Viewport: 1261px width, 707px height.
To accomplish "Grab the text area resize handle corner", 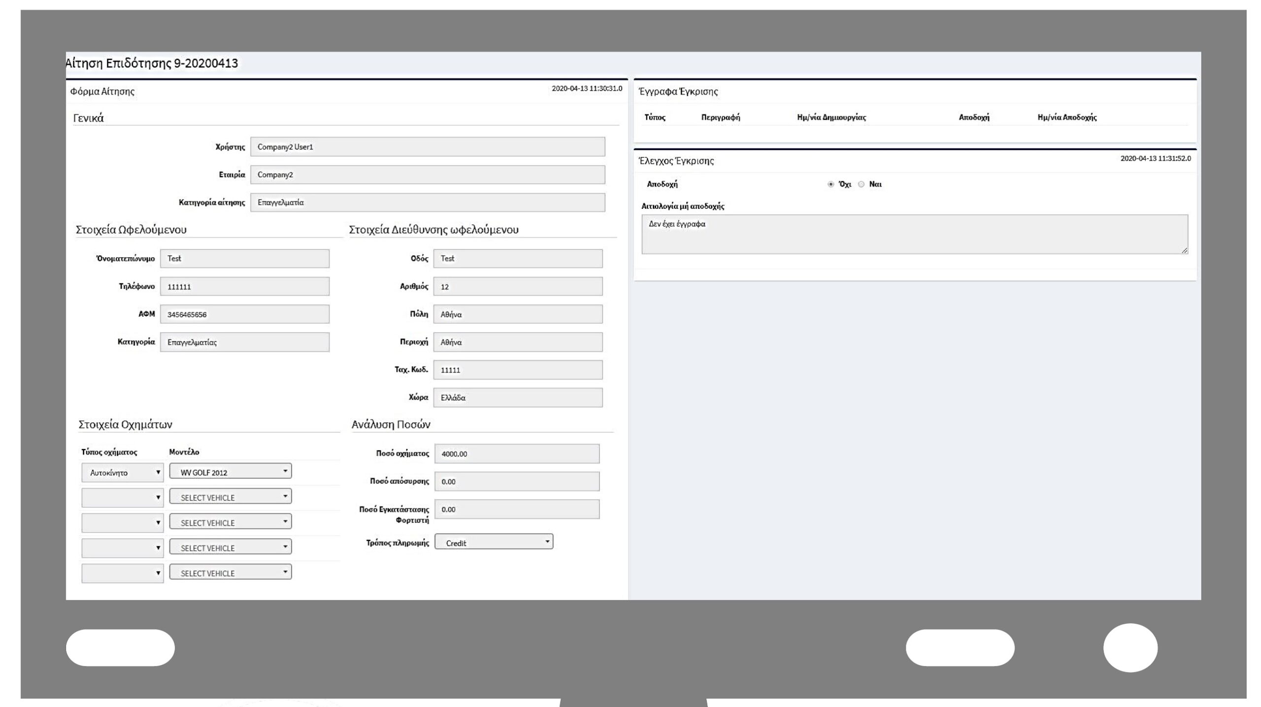I will coord(1185,251).
